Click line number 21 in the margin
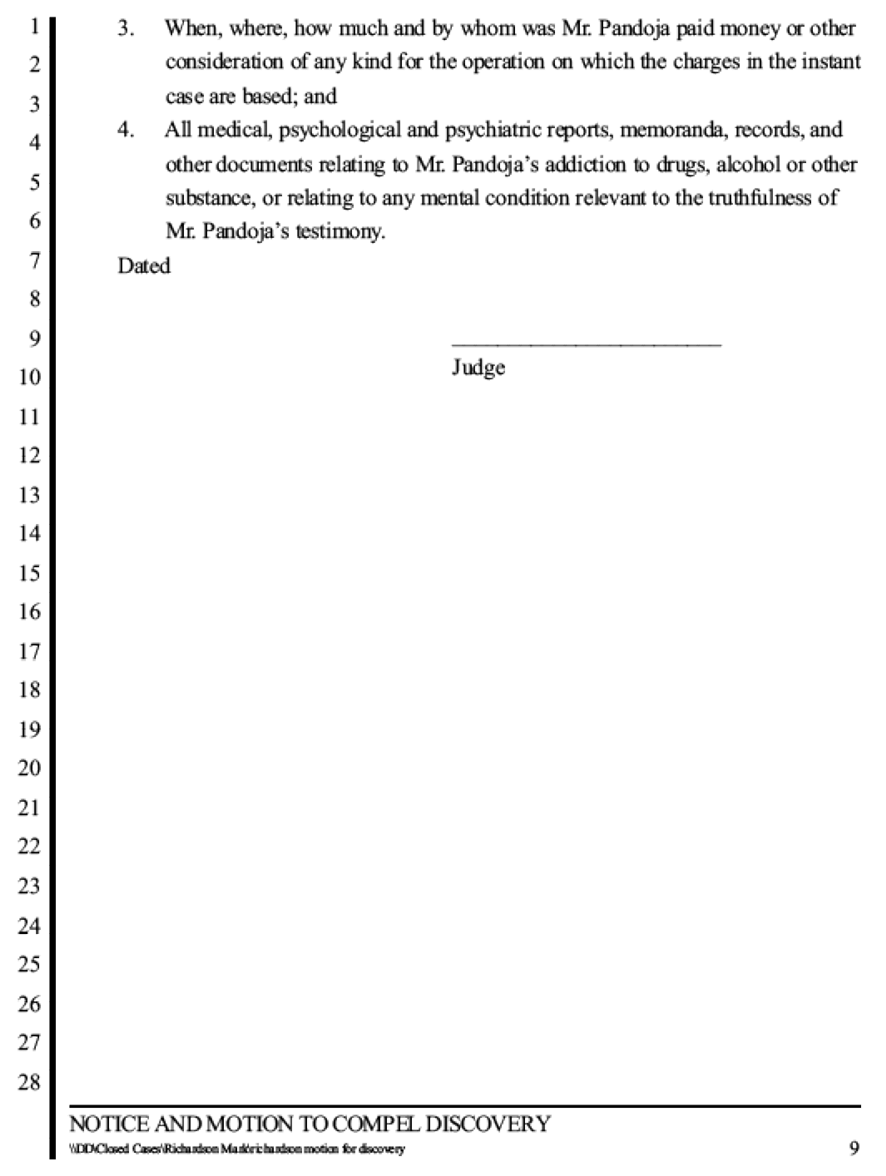The image size is (886, 1176). [x=29, y=808]
